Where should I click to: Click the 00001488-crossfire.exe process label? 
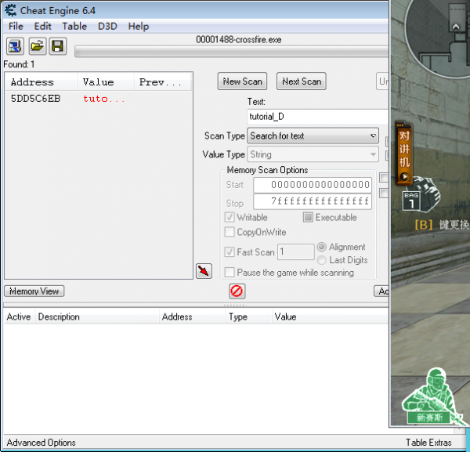[239, 40]
